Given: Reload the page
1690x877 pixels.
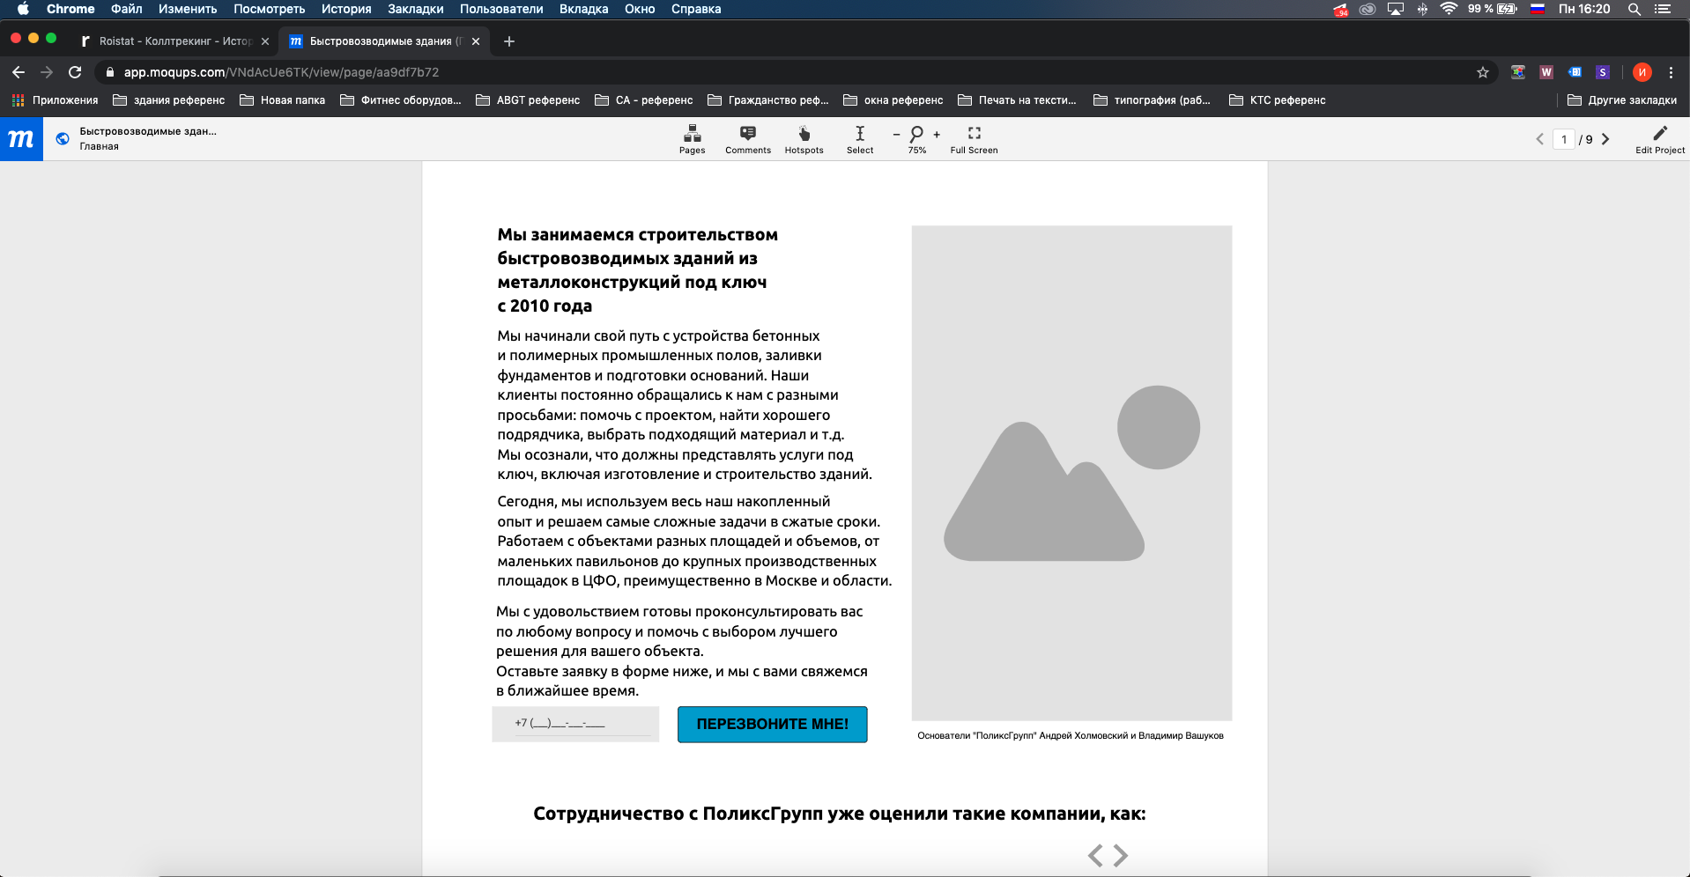Looking at the screenshot, I should tap(75, 72).
